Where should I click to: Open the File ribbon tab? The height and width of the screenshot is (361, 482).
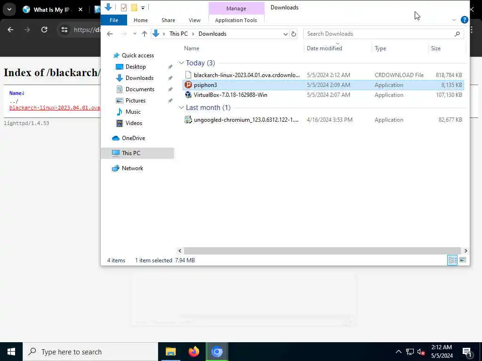click(x=114, y=20)
